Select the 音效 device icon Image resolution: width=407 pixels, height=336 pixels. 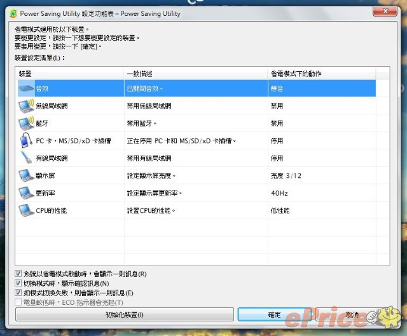click(26, 88)
